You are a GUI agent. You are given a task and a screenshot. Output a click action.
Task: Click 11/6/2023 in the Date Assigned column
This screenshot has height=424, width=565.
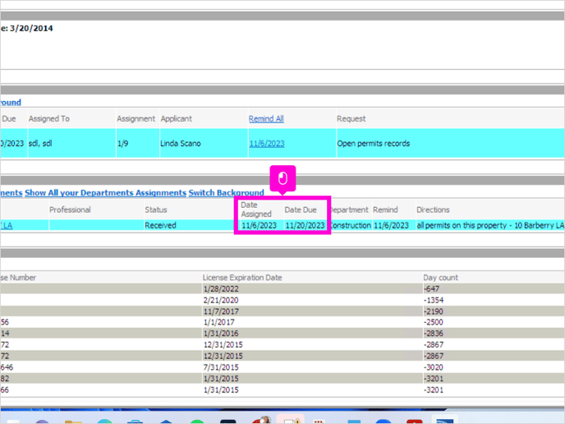point(259,226)
